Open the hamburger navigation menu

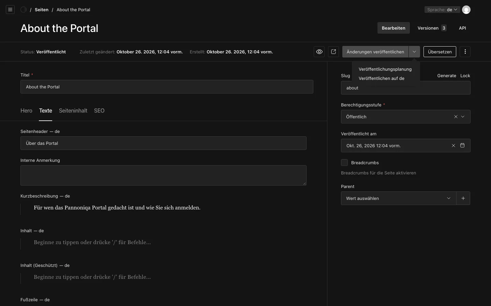click(10, 10)
